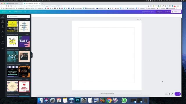
Task: Bookmark page with star icon in address bar
Action: [x=151, y=6]
